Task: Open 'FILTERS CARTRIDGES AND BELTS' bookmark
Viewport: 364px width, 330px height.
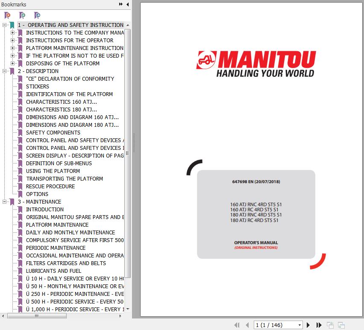Action: click(66, 263)
